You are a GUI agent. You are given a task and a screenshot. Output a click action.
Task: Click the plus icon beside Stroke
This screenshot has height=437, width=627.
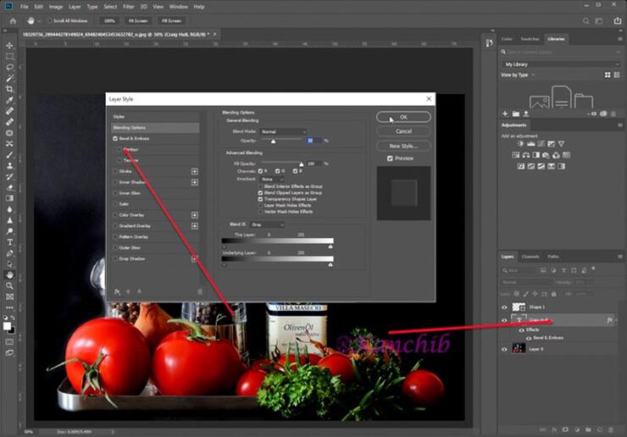194,171
